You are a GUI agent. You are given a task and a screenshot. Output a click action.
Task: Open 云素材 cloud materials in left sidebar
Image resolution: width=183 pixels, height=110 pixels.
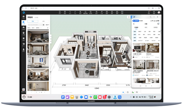click(x=23, y=28)
